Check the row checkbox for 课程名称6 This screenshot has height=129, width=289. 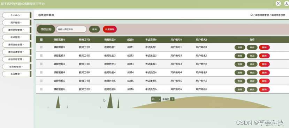(x=41, y=89)
